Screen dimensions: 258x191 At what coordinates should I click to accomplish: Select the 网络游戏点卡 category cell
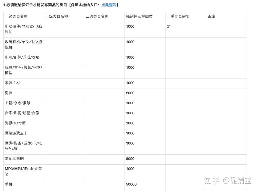coord(24,134)
